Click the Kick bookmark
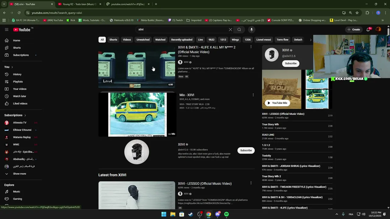Viewport: 390px width, 219px height. pyautogui.click(x=71, y=20)
